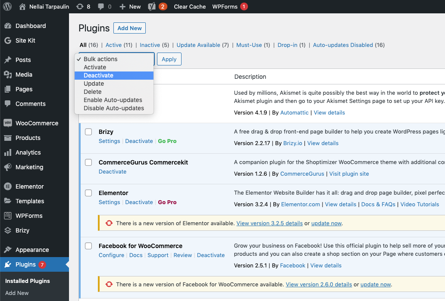Open Installed Plugins submenu item
This screenshot has height=301, width=445.
pyautogui.click(x=28, y=281)
